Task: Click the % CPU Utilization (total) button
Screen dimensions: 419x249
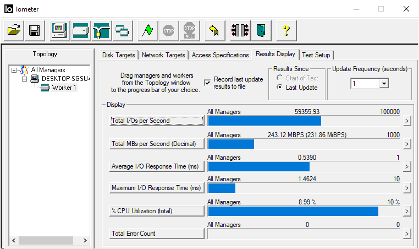Action: (157, 211)
